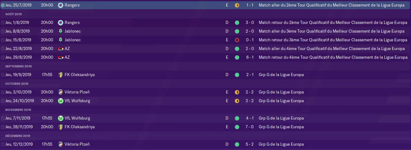Click red loss indicator for 0 - 1 Jablonec match
This screenshot has height=150, width=411.
[237, 40]
